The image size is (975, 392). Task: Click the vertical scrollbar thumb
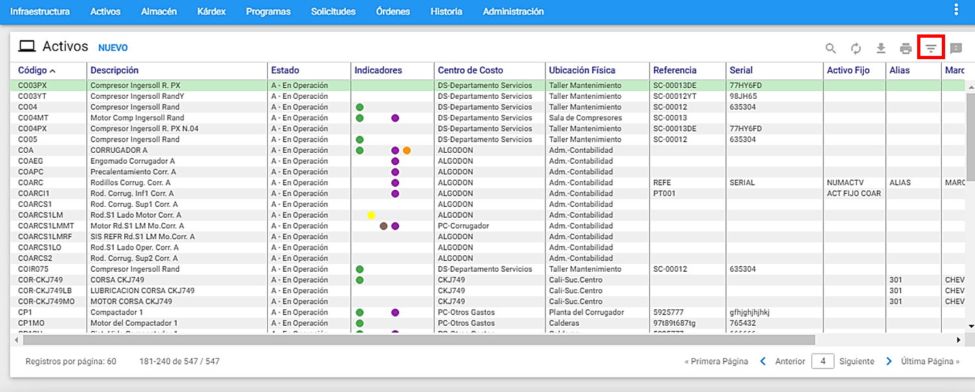pyautogui.click(x=970, y=137)
